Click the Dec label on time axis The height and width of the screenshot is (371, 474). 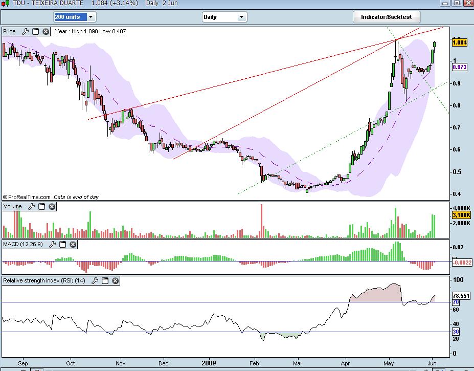click(x=163, y=363)
